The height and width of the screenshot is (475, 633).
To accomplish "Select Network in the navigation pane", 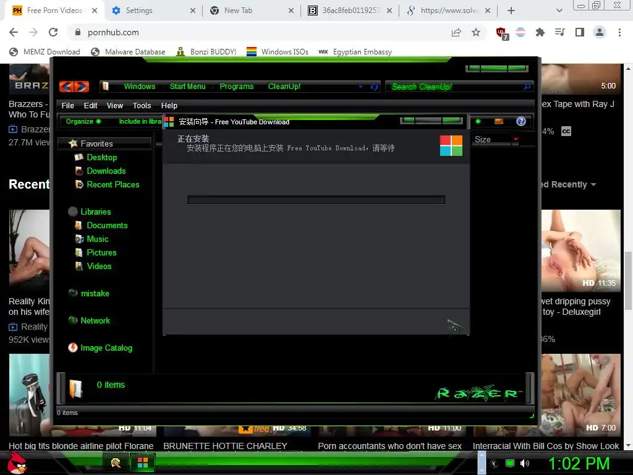I will [x=95, y=320].
